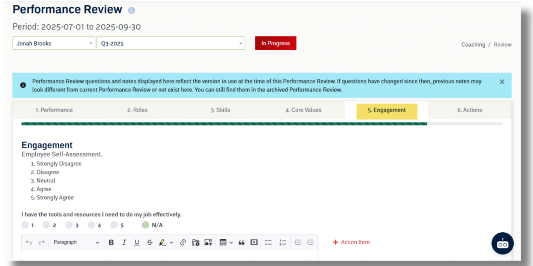This screenshot has width=533, height=266.
Task: Apply bold formatting in the editor
Action: 111,242
